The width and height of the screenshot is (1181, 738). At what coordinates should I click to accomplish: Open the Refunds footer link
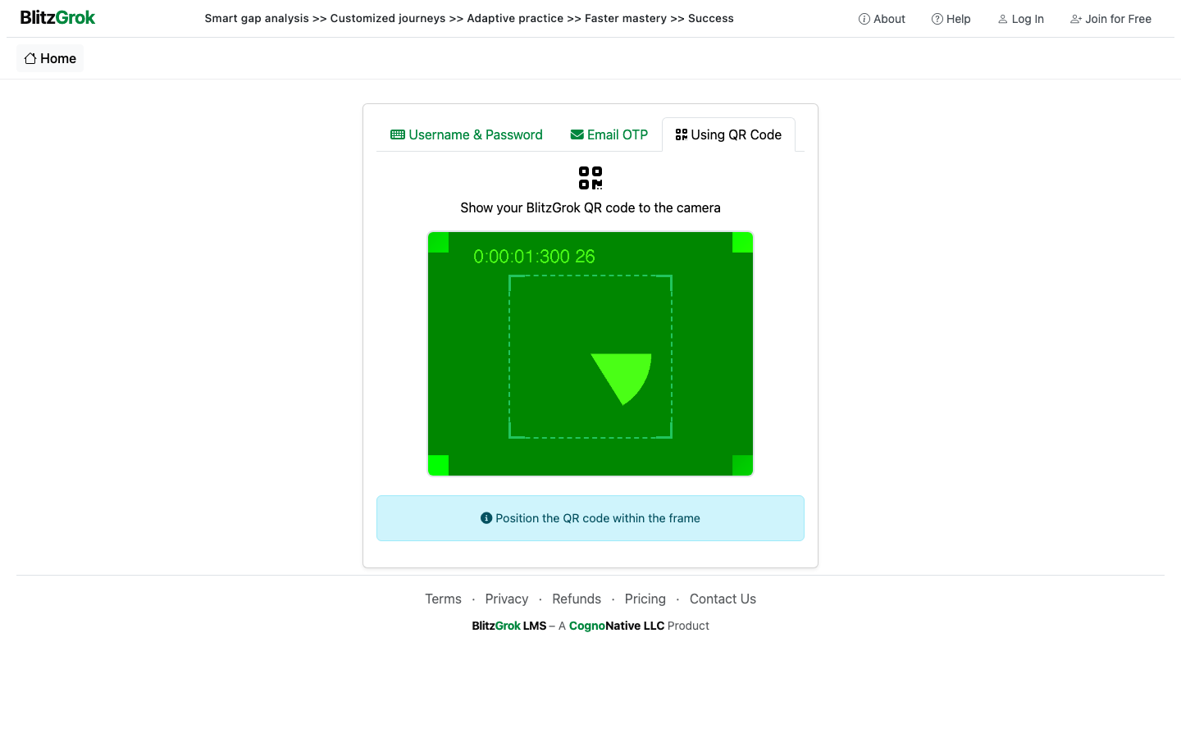coord(577,599)
